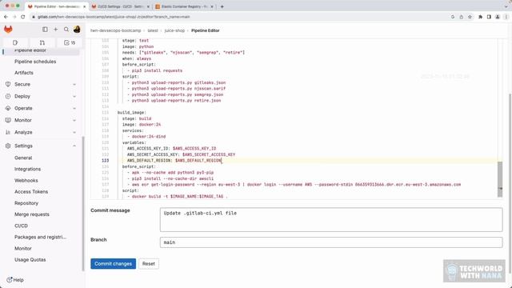Expand the Analyze section chevron
The image size is (512, 288).
[x=74, y=133]
